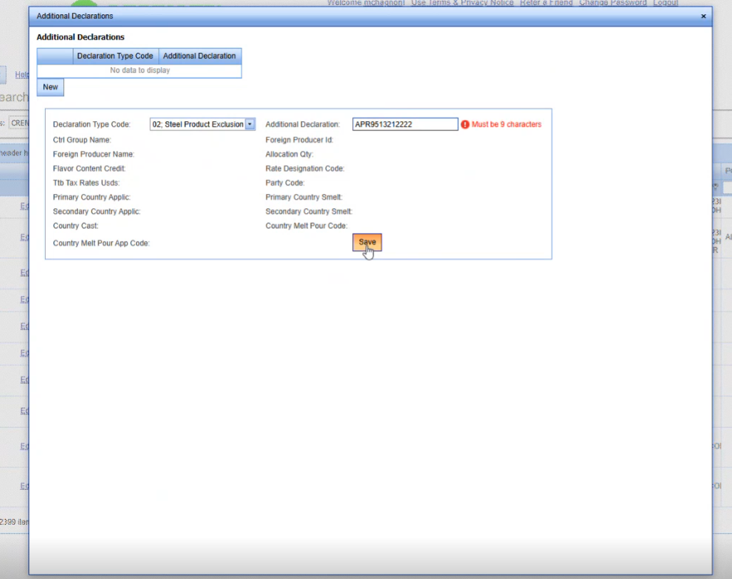The image size is (732, 579).
Task: Expand the Declaration Type Code dropdown arrow
Action: 250,124
